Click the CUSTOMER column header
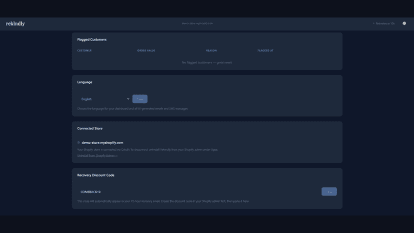This screenshot has width=414, height=233. point(84,50)
